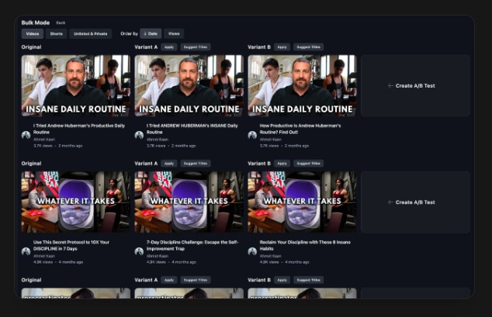Viewport: 492px width, 317px height.
Task: Open the Unlisted & Private tab
Action: coord(90,34)
